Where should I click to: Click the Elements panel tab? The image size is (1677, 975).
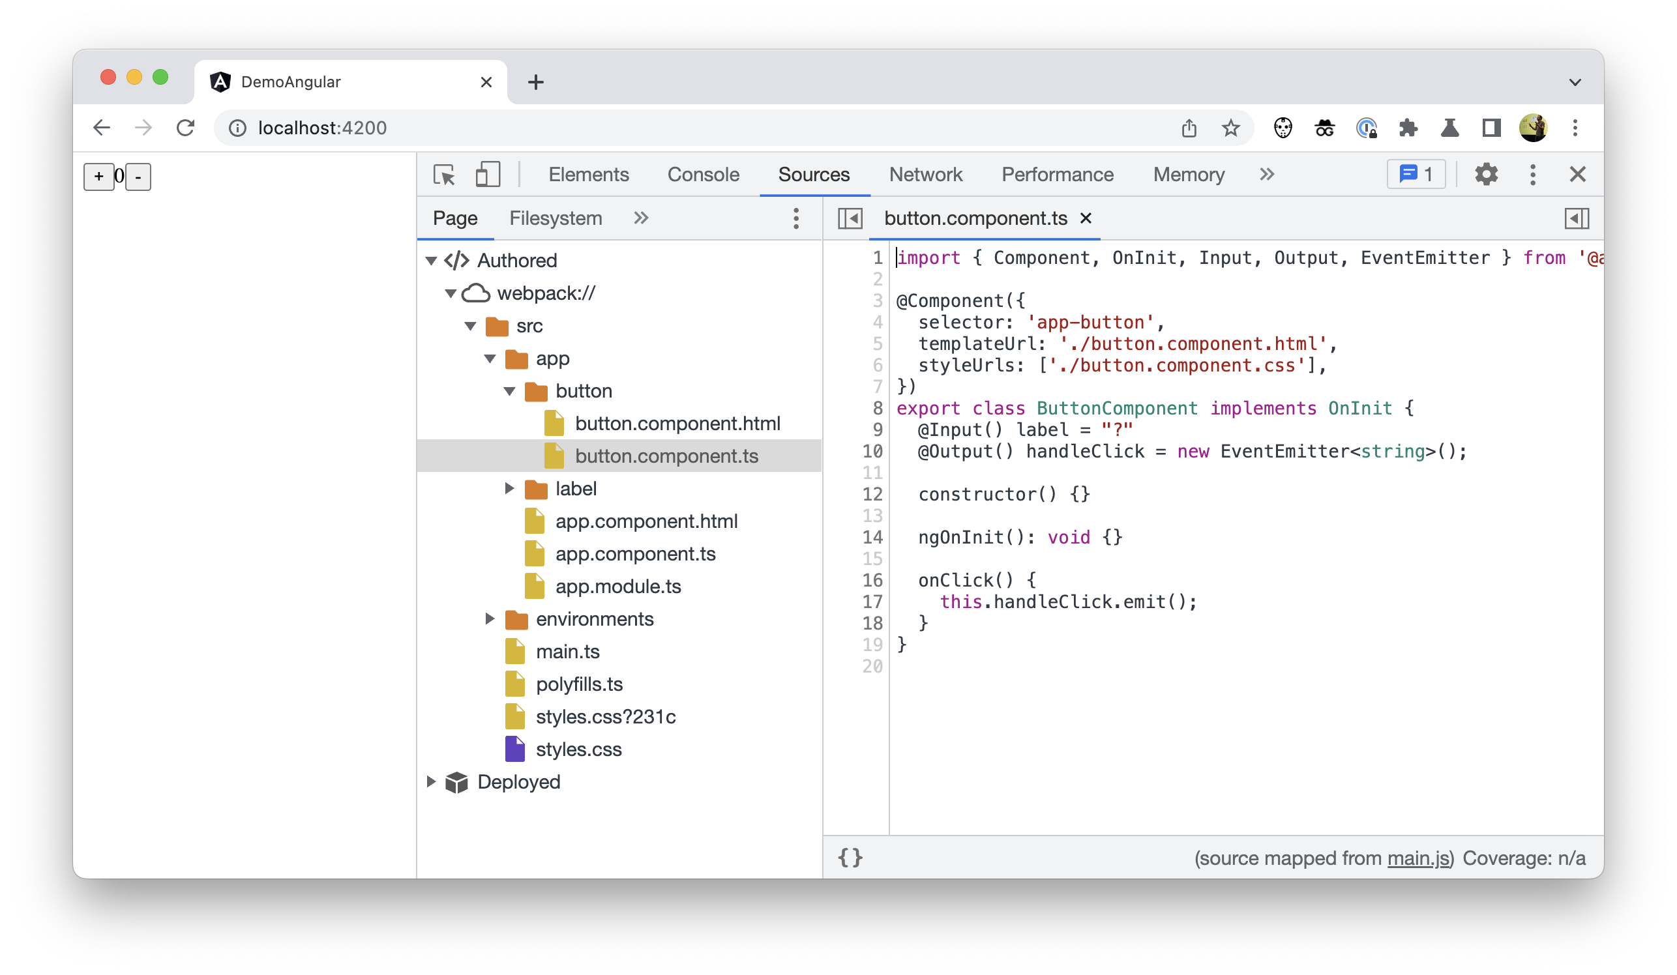coord(589,174)
